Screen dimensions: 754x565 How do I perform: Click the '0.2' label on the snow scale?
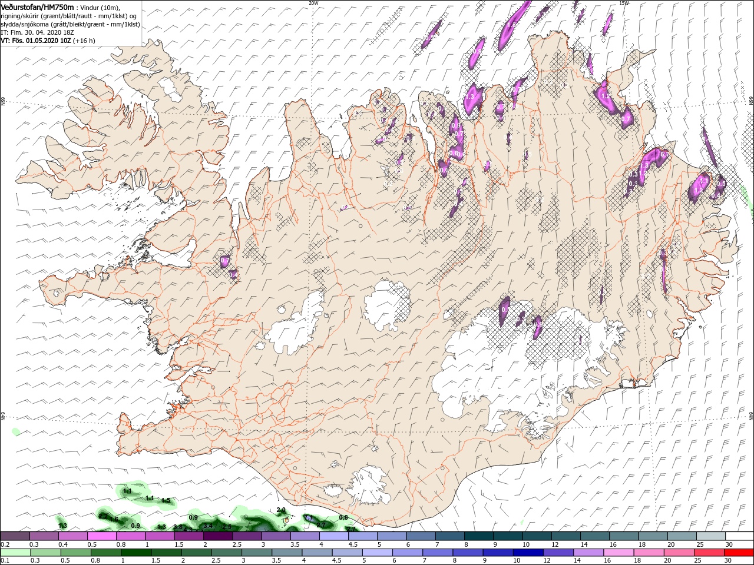tap(5, 544)
